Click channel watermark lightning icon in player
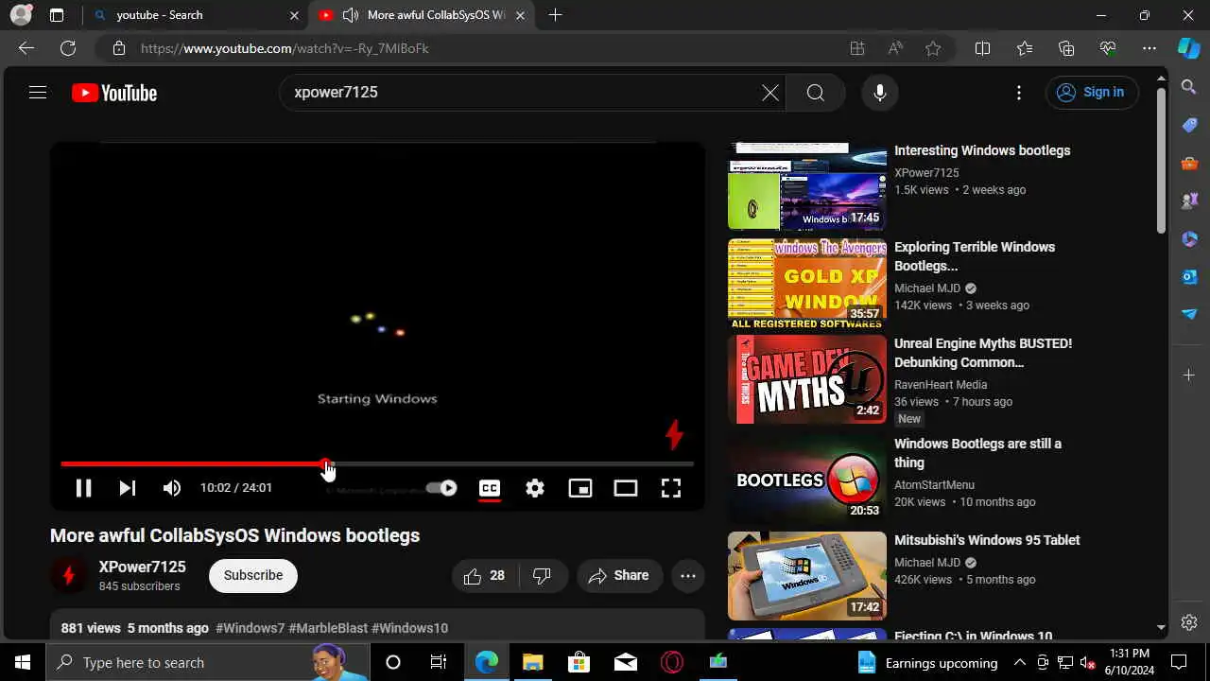The image size is (1210, 681). [674, 434]
